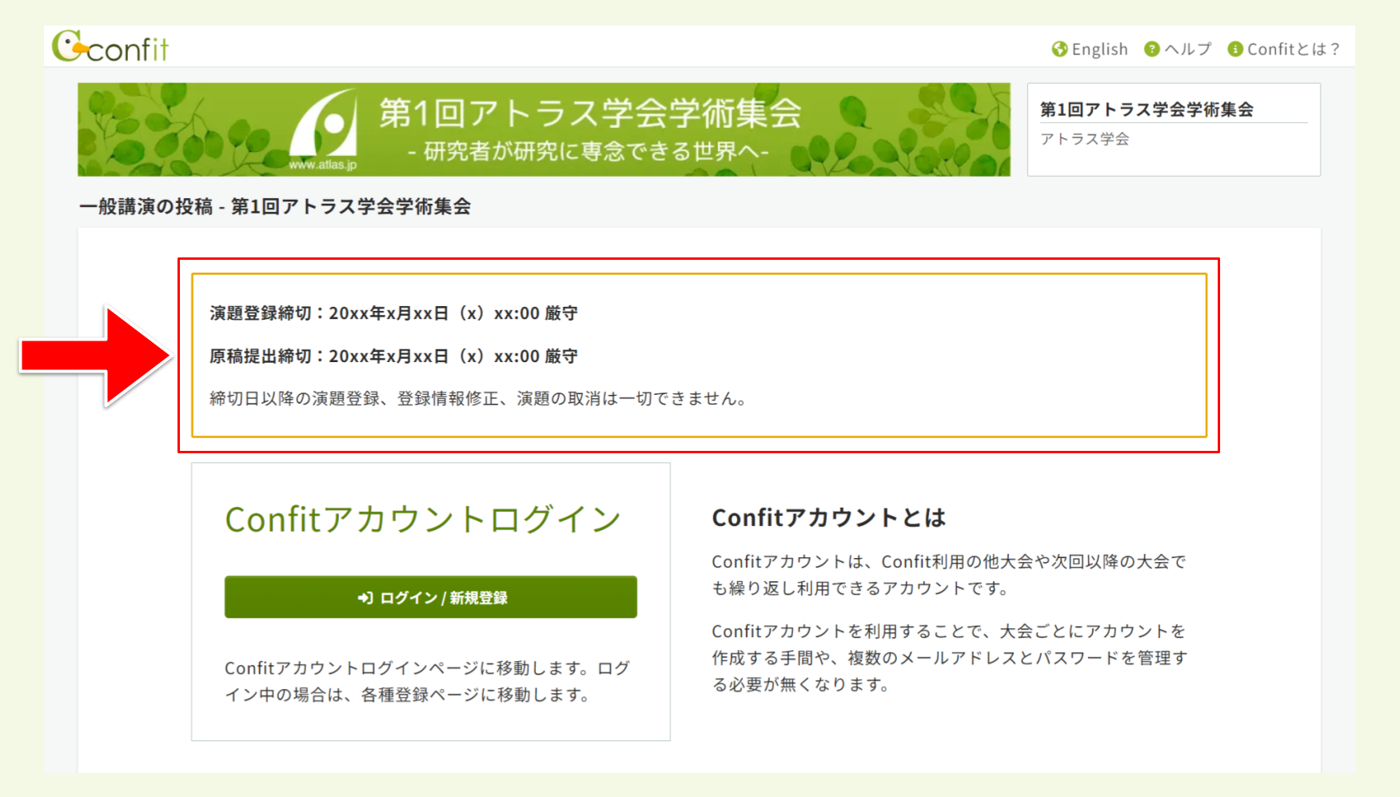The width and height of the screenshot is (1400, 797).
Task: Click the 原稿提出締切 deadline line
Action: tap(390, 356)
